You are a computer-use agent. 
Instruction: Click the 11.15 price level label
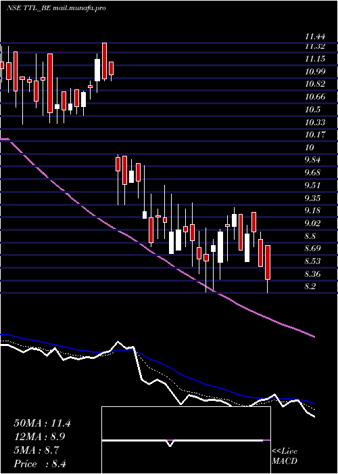tap(315, 59)
